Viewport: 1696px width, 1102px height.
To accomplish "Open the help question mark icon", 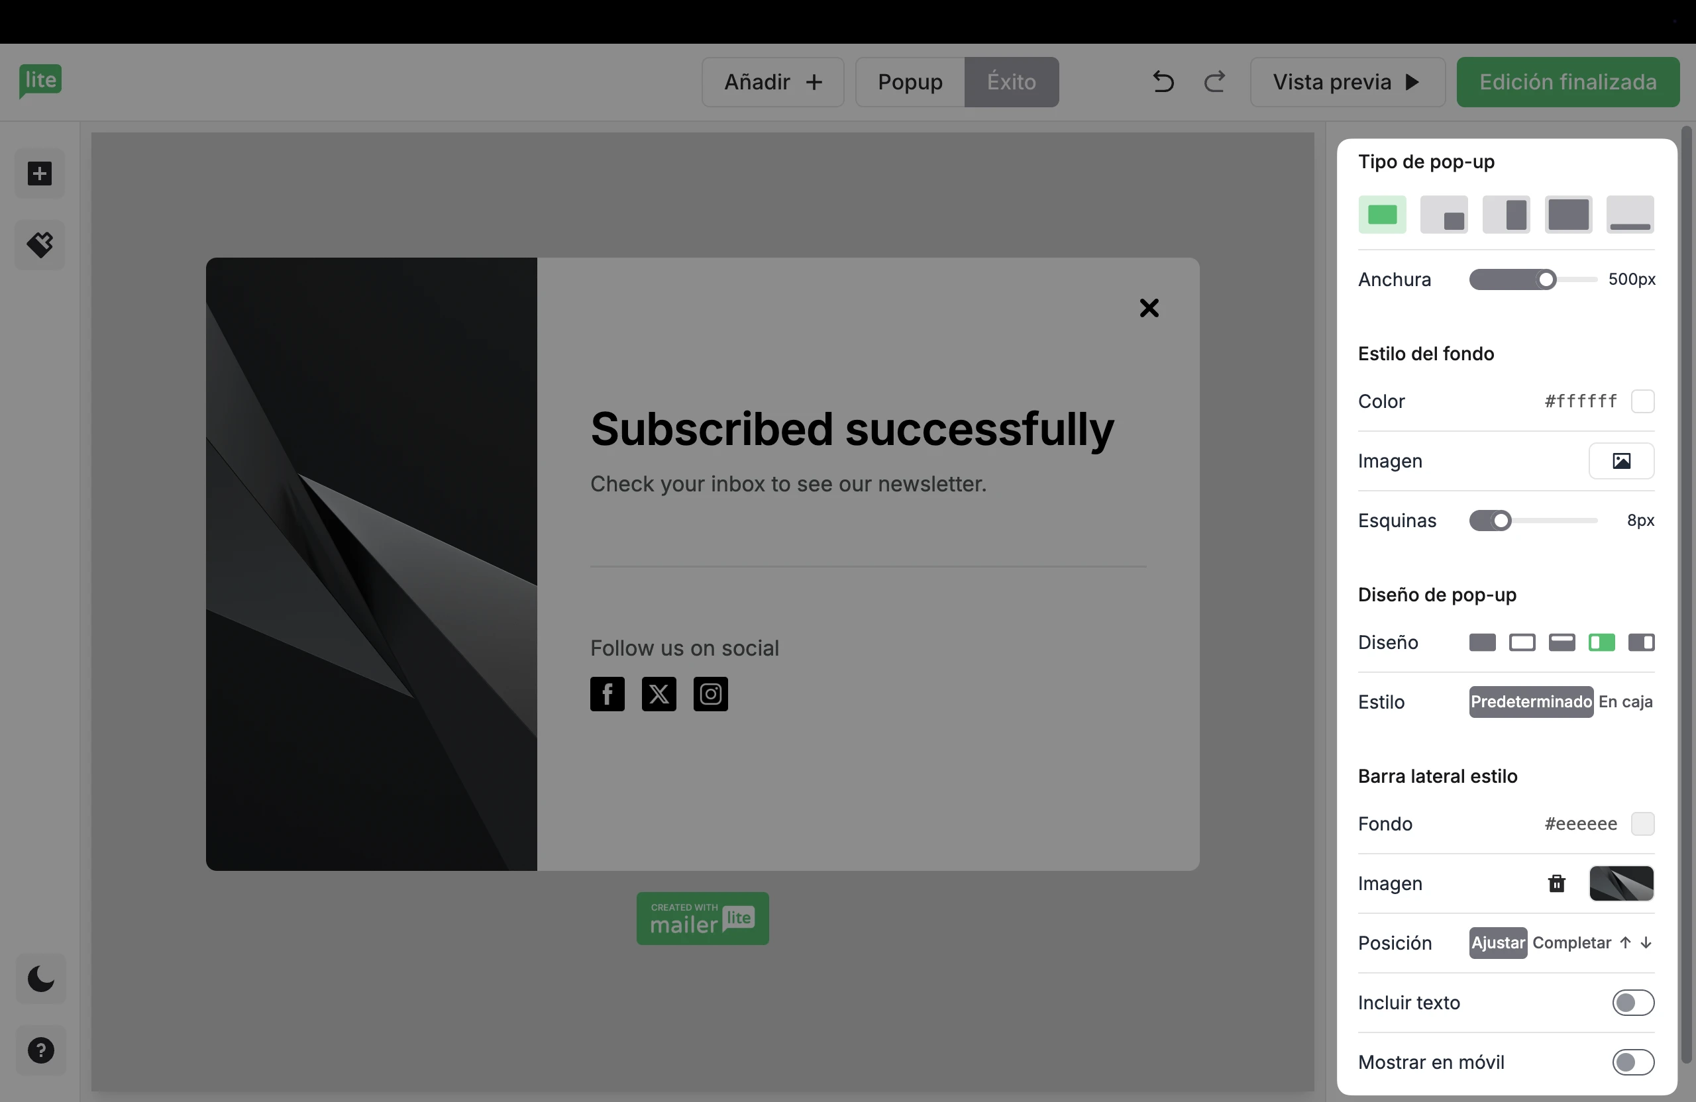I will [x=40, y=1050].
